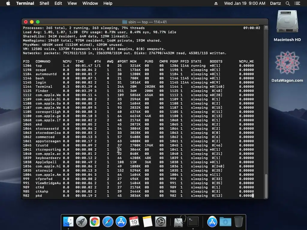
Task: Open the Dartz user menu
Action: (x=275, y=3)
